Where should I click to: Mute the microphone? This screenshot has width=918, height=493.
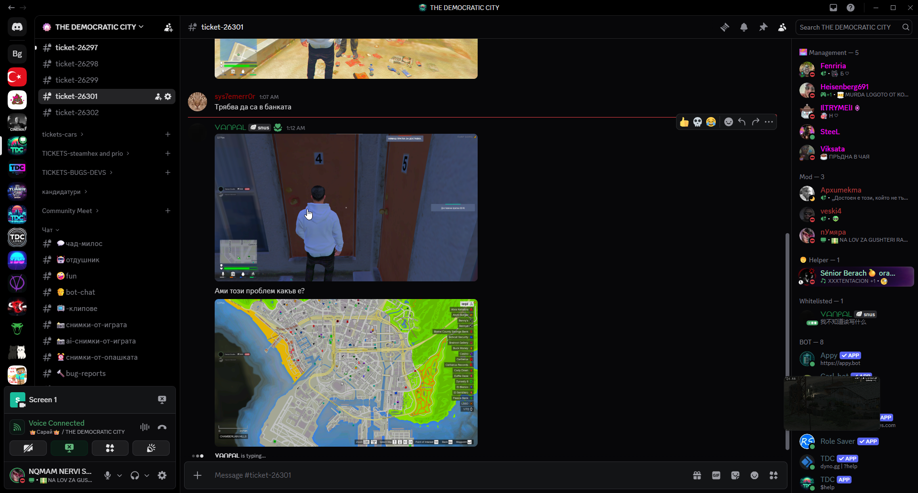108,475
